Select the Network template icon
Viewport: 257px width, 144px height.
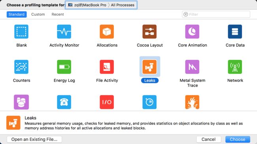(x=235, y=67)
